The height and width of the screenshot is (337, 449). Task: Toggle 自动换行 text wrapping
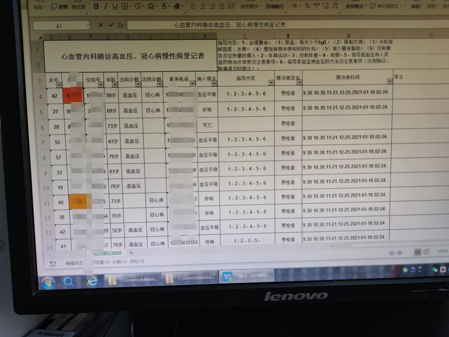[x=275, y=6]
